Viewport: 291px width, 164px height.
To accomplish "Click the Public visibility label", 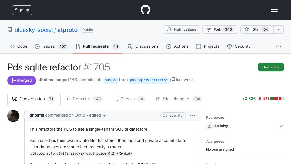I will point(88,30).
